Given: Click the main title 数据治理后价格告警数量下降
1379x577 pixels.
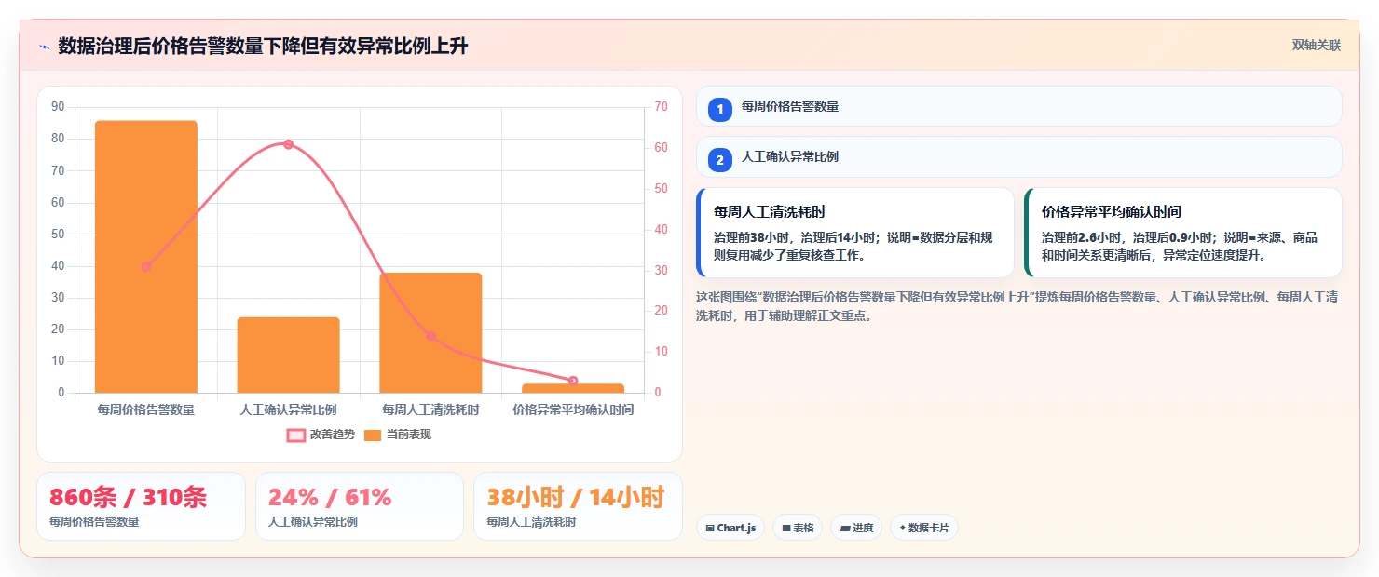Looking at the screenshot, I should click(263, 47).
